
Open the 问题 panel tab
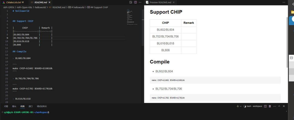[x=6, y=106]
